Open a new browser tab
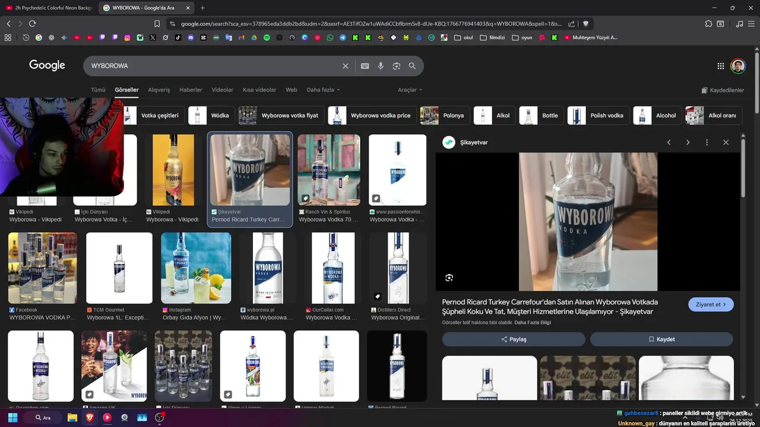 (202, 8)
